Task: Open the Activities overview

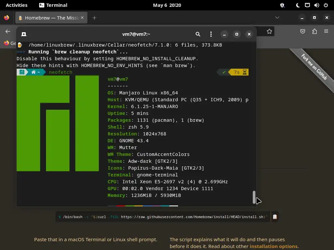Action: [x=17, y=5]
